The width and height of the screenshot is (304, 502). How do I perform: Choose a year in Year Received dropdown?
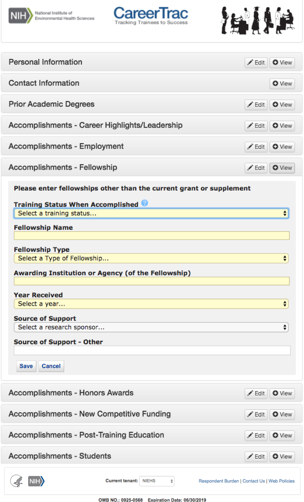click(x=151, y=304)
